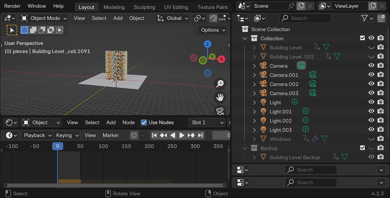The image size is (390, 198).
Task: Click the outliner Search field
Action: point(305,18)
